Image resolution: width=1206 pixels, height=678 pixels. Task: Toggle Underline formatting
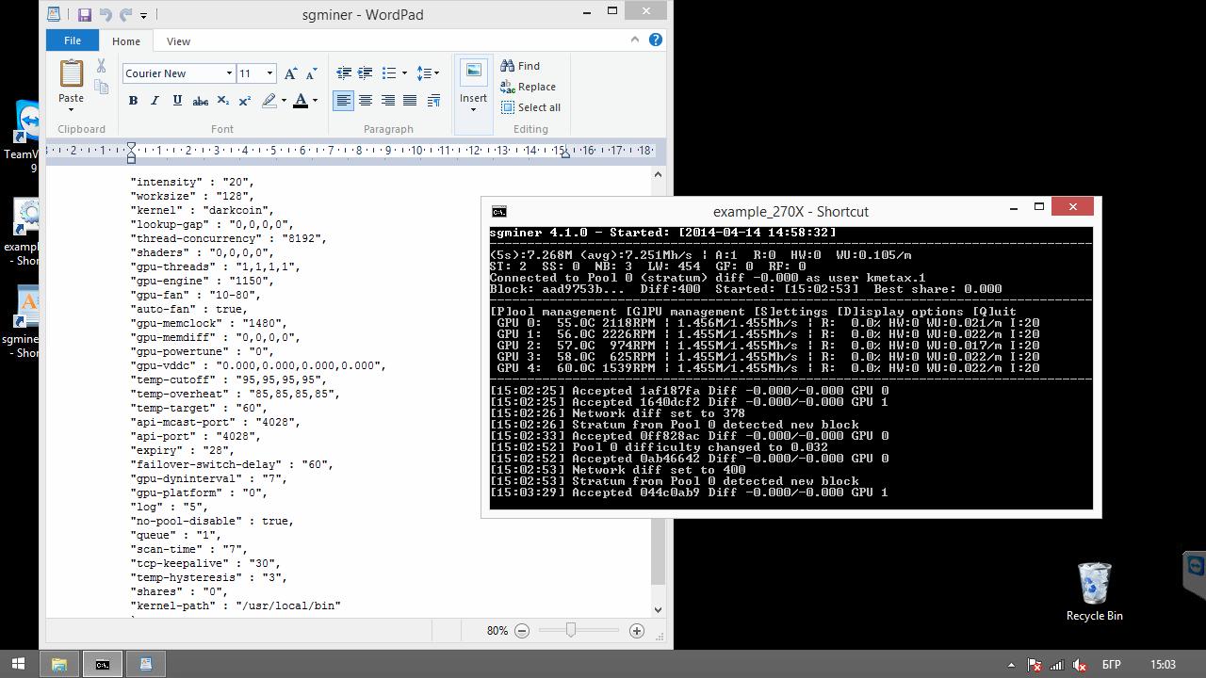click(177, 101)
